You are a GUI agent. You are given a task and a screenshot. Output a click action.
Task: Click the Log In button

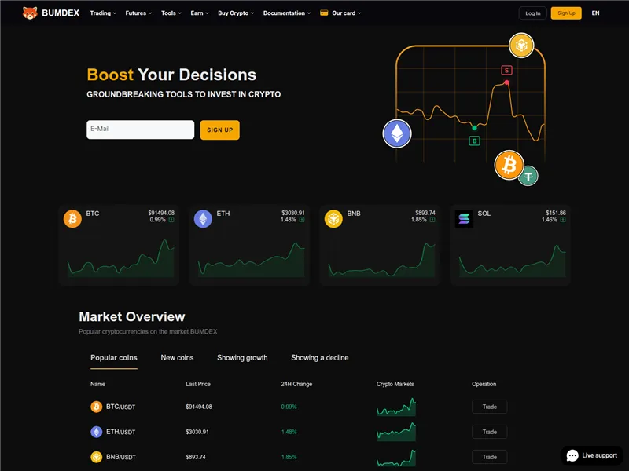click(532, 13)
